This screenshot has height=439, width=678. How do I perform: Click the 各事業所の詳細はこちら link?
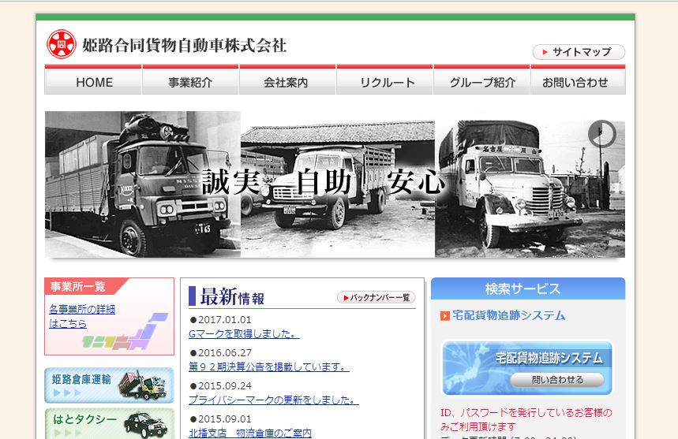pyautogui.click(x=81, y=316)
